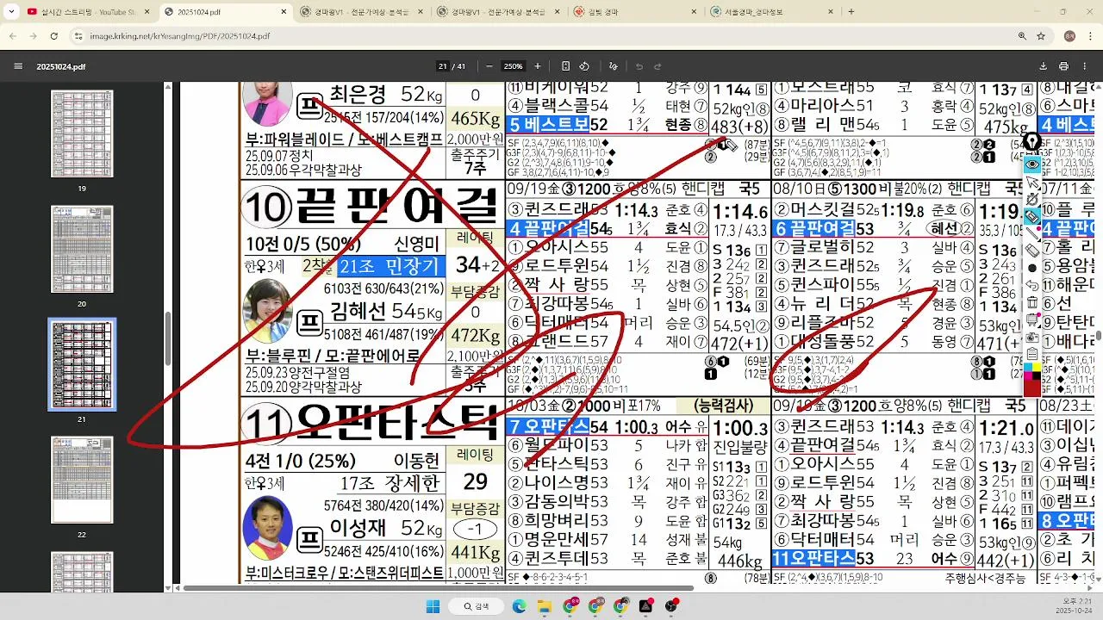Bookmark this page with star icon
Image resolution: width=1103 pixels, height=620 pixels.
pyautogui.click(x=1041, y=36)
